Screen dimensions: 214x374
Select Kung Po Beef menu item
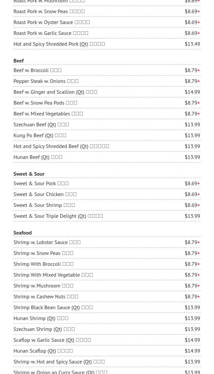40,135
